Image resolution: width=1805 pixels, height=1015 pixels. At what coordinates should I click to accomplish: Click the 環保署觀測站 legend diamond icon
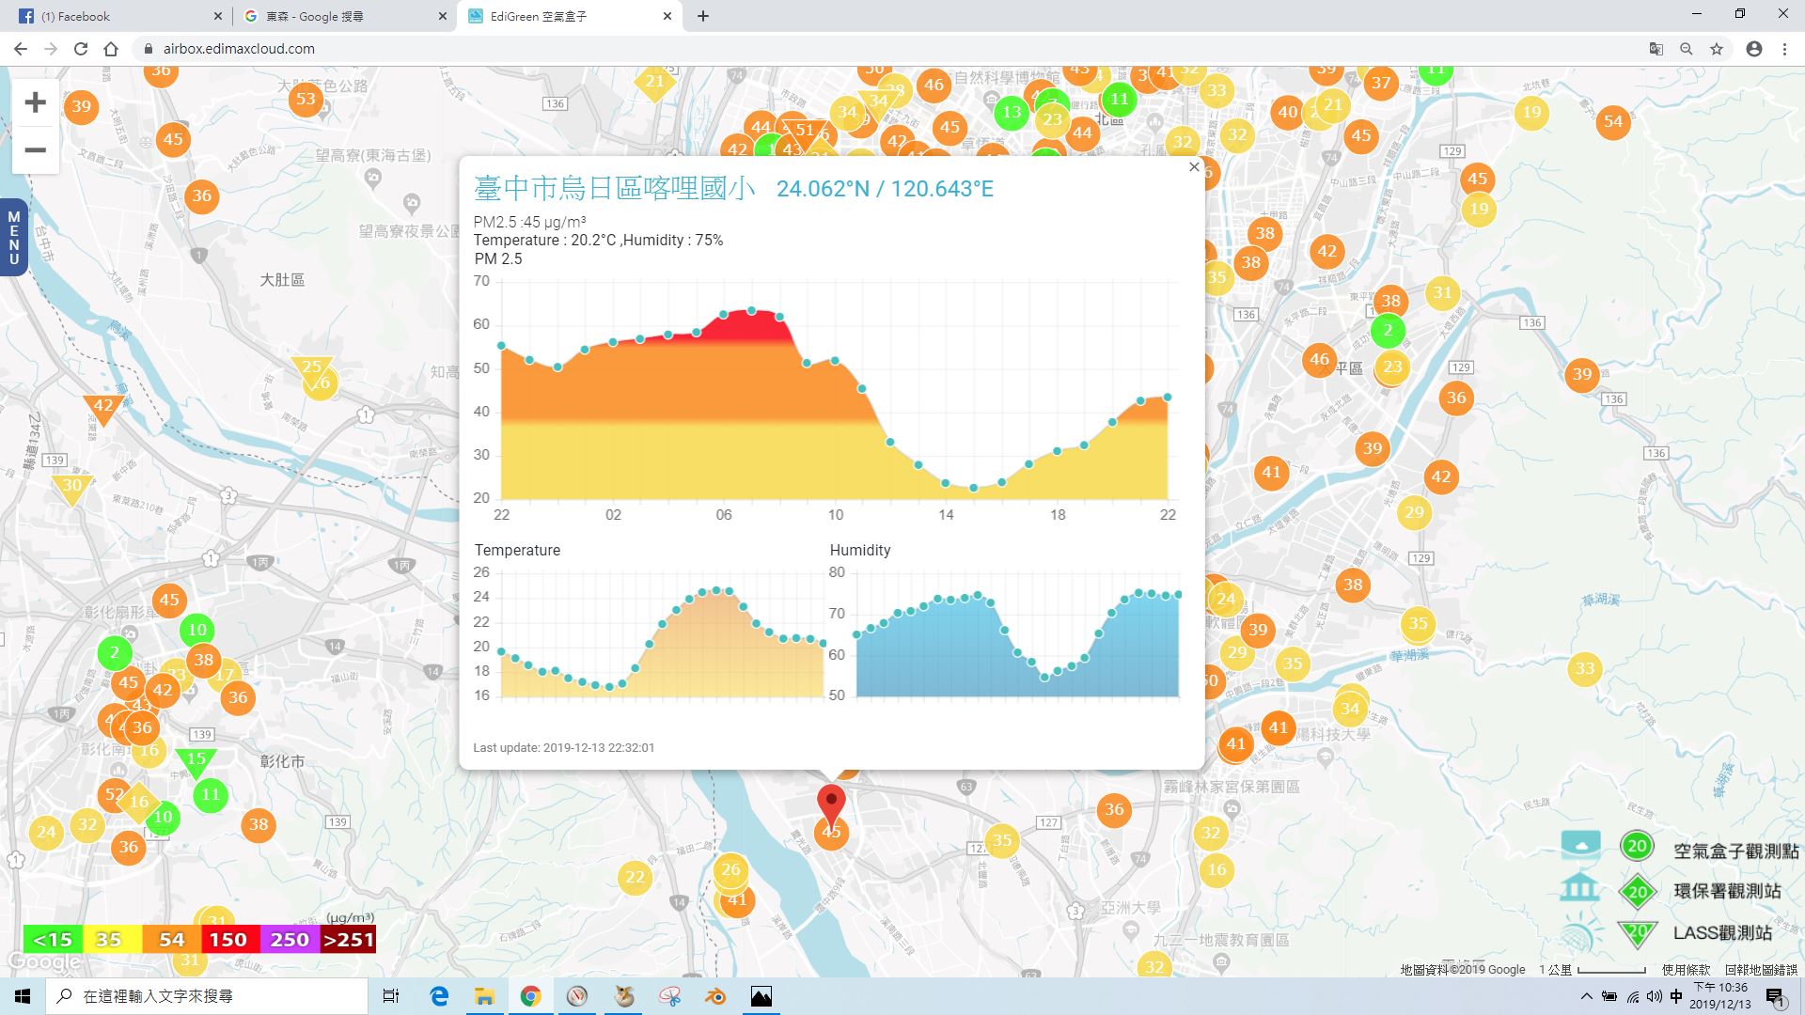[1637, 891]
